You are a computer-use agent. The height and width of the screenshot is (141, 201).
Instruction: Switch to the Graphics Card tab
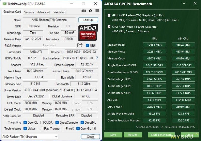tap(12, 12)
